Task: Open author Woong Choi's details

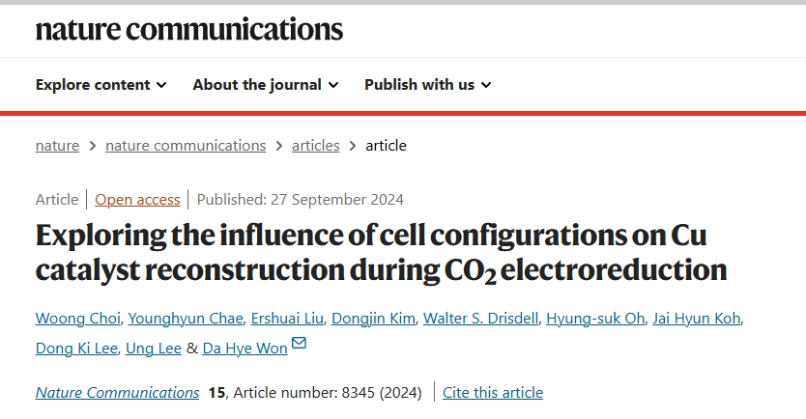Action: click(77, 319)
